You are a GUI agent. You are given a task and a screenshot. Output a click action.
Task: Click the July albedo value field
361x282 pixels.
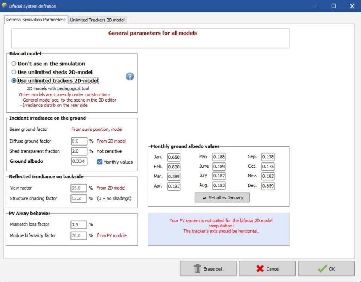pyautogui.click(x=219, y=176)
